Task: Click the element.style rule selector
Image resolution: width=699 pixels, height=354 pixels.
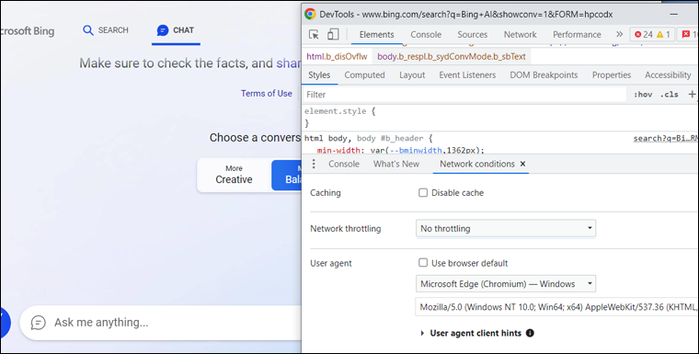Action: pyautogui.click(x=335, y=111)
